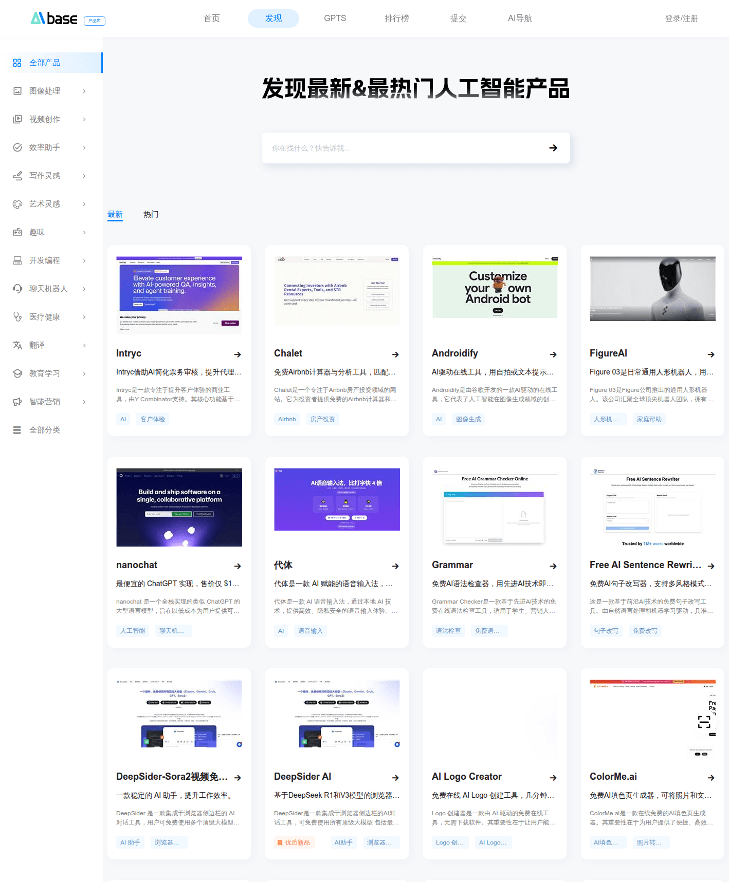Open FigureAI via its arrow icon

click(711, 354)
